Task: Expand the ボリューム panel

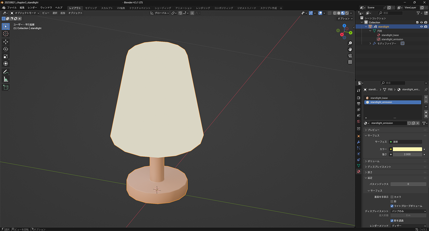Action: point(373,161)
